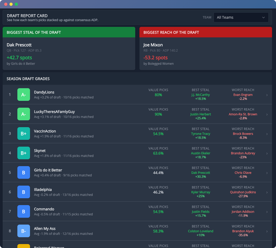Expand Illadelphia row chevron arrow
Screen dimensions: 276x248
[267, 192]
